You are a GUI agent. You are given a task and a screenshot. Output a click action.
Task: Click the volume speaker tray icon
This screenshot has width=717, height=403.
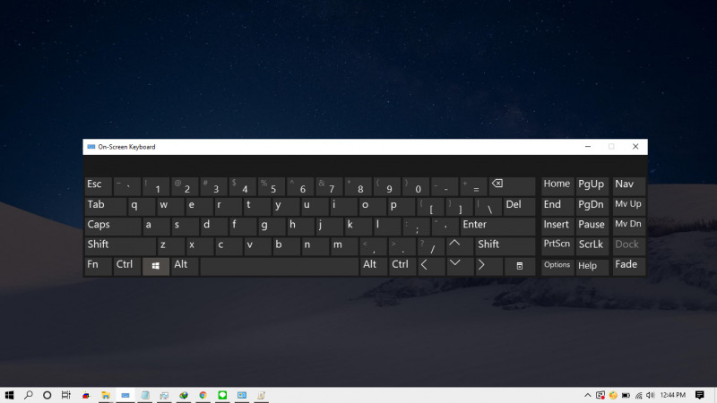(x=651, y=395)
